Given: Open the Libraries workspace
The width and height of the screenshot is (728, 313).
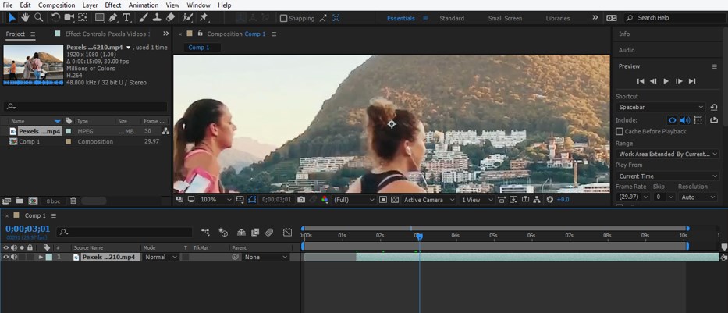Looking at the screenshot, I should click(557, 18).
